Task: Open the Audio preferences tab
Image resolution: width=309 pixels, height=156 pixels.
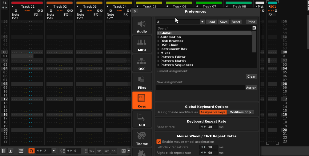Action: [x=142, y=26]
